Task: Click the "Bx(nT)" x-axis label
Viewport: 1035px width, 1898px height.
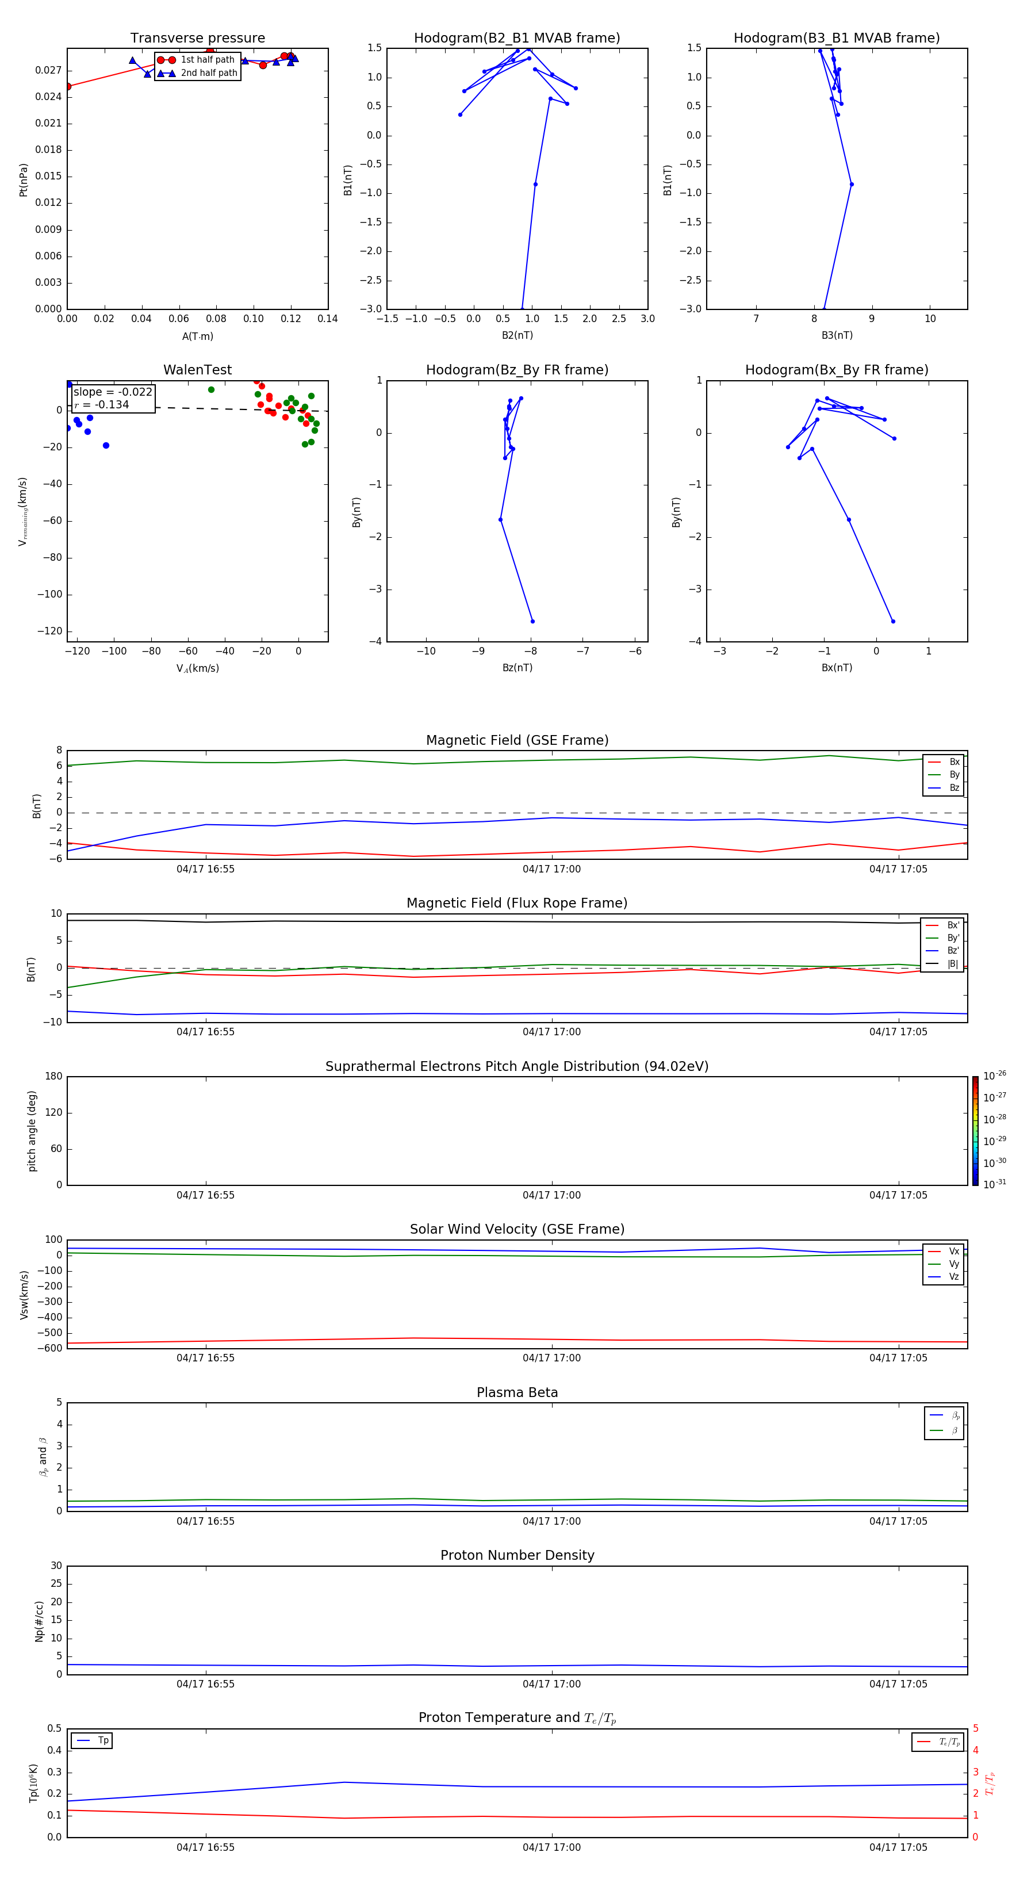Action: click(837, 668)
